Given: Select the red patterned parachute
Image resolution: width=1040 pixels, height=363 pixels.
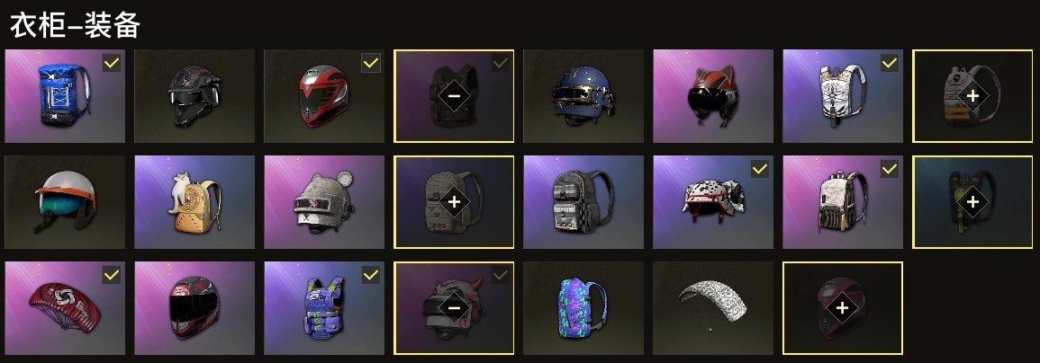Looking at the screenshot, I should 64,308.
